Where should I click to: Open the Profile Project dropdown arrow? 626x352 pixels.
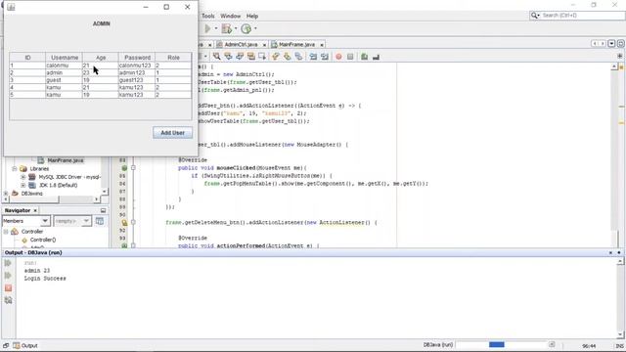tap(255, 28)
